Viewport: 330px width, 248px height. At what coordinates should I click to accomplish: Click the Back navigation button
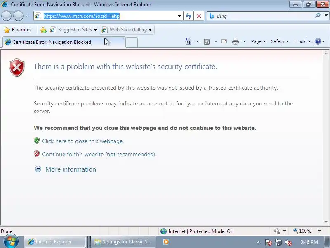[6, 16]
